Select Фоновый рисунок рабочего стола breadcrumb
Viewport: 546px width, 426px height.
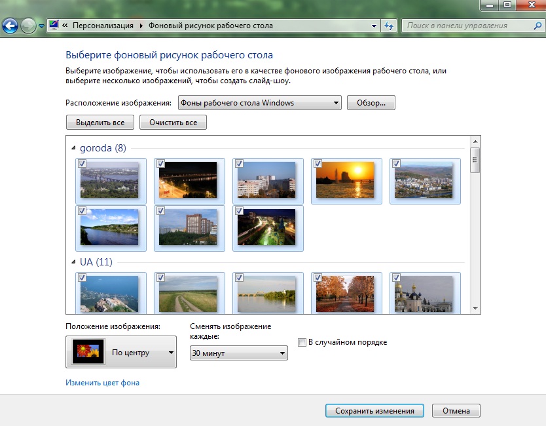[211, 26]
